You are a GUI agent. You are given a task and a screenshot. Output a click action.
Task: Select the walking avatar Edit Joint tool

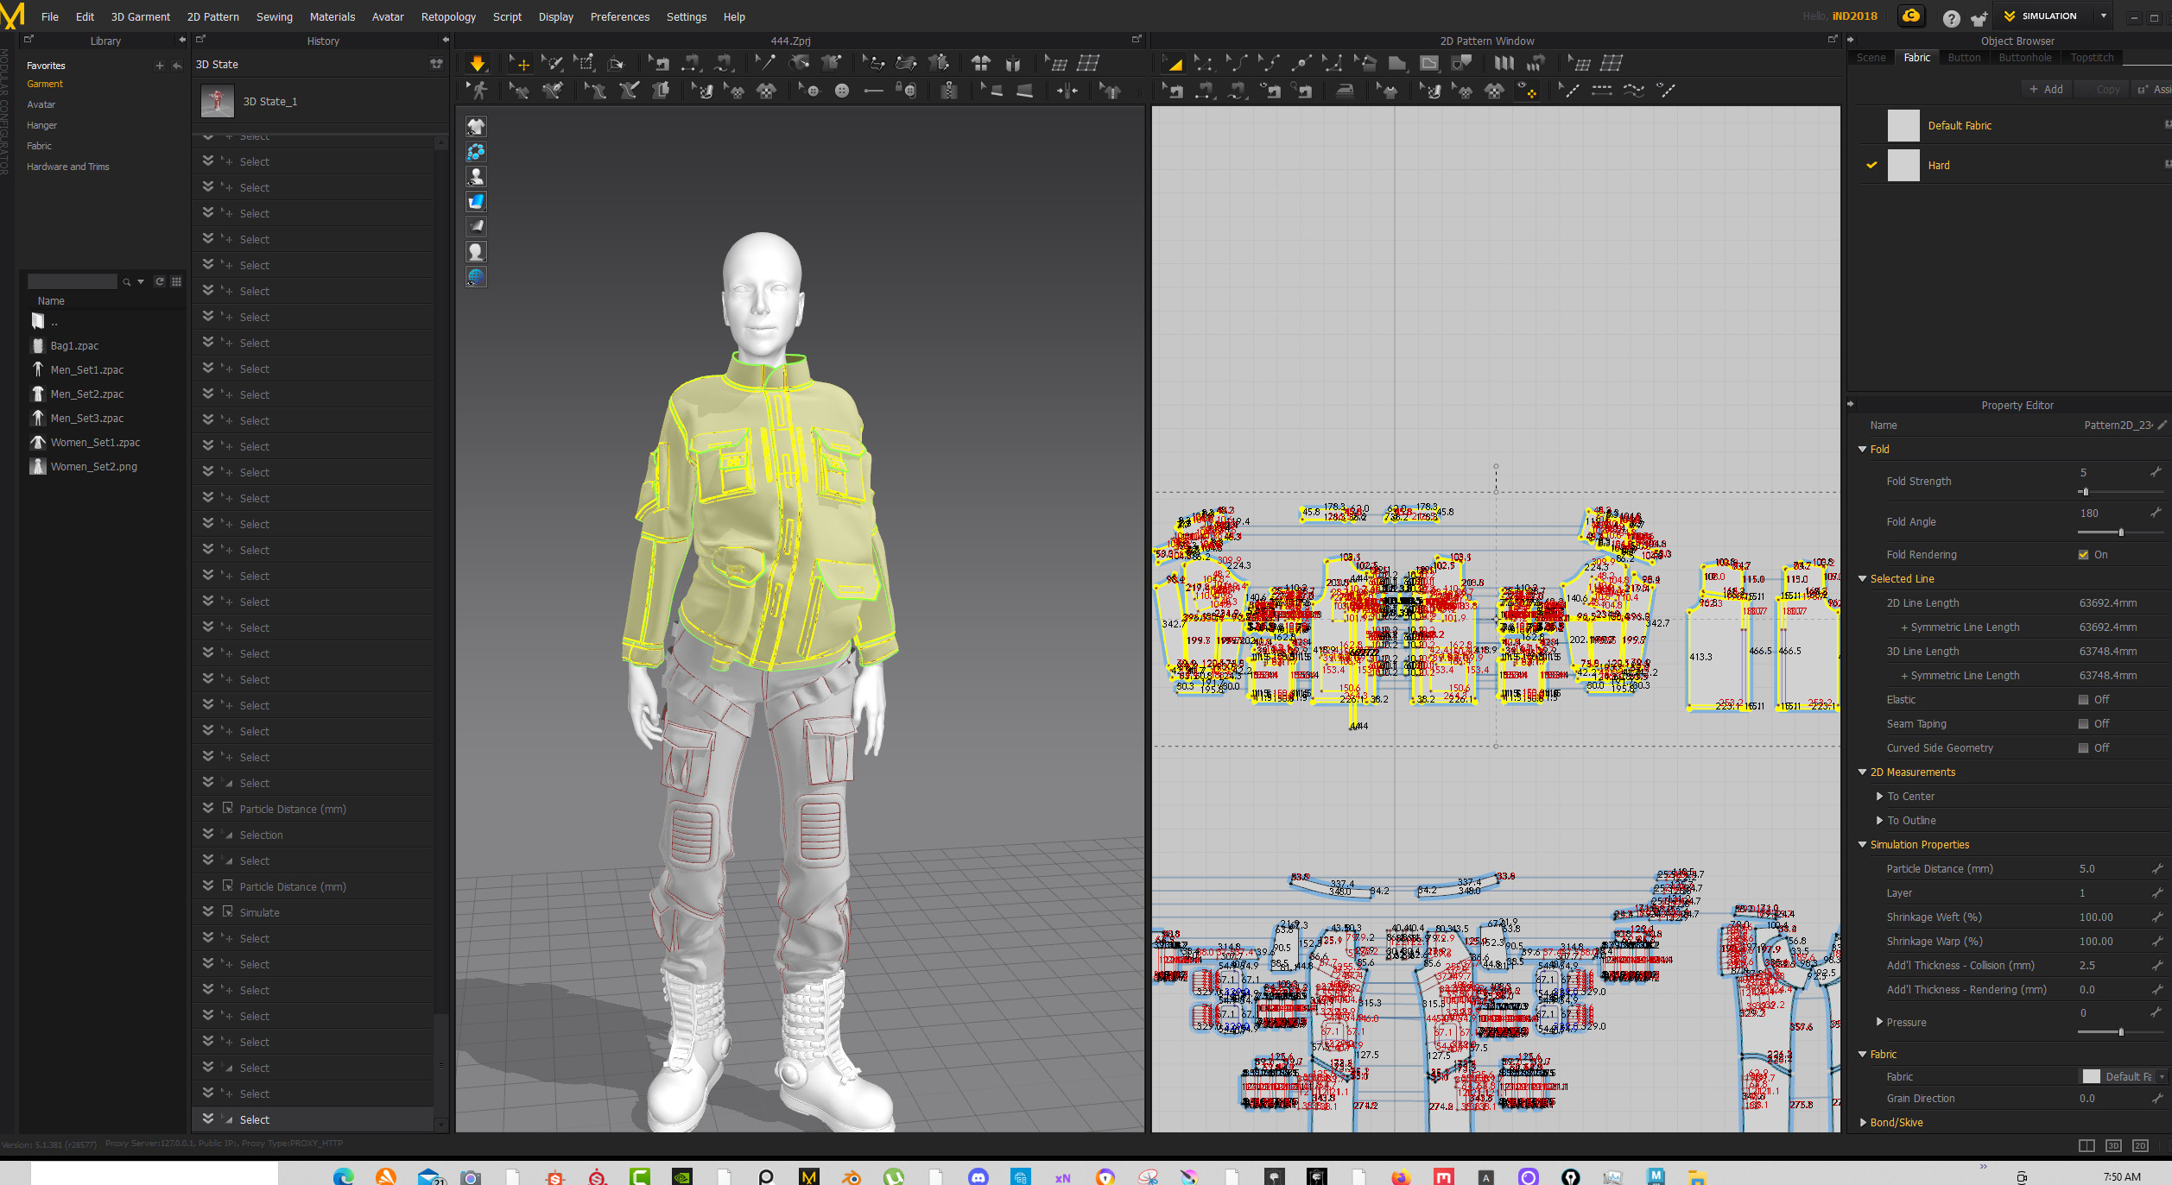(478, 90)
